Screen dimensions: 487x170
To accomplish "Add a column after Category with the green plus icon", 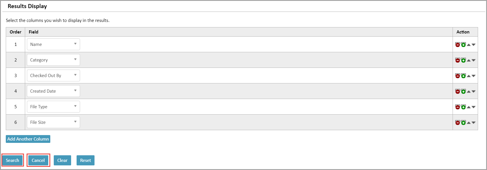I will (463, 60).
